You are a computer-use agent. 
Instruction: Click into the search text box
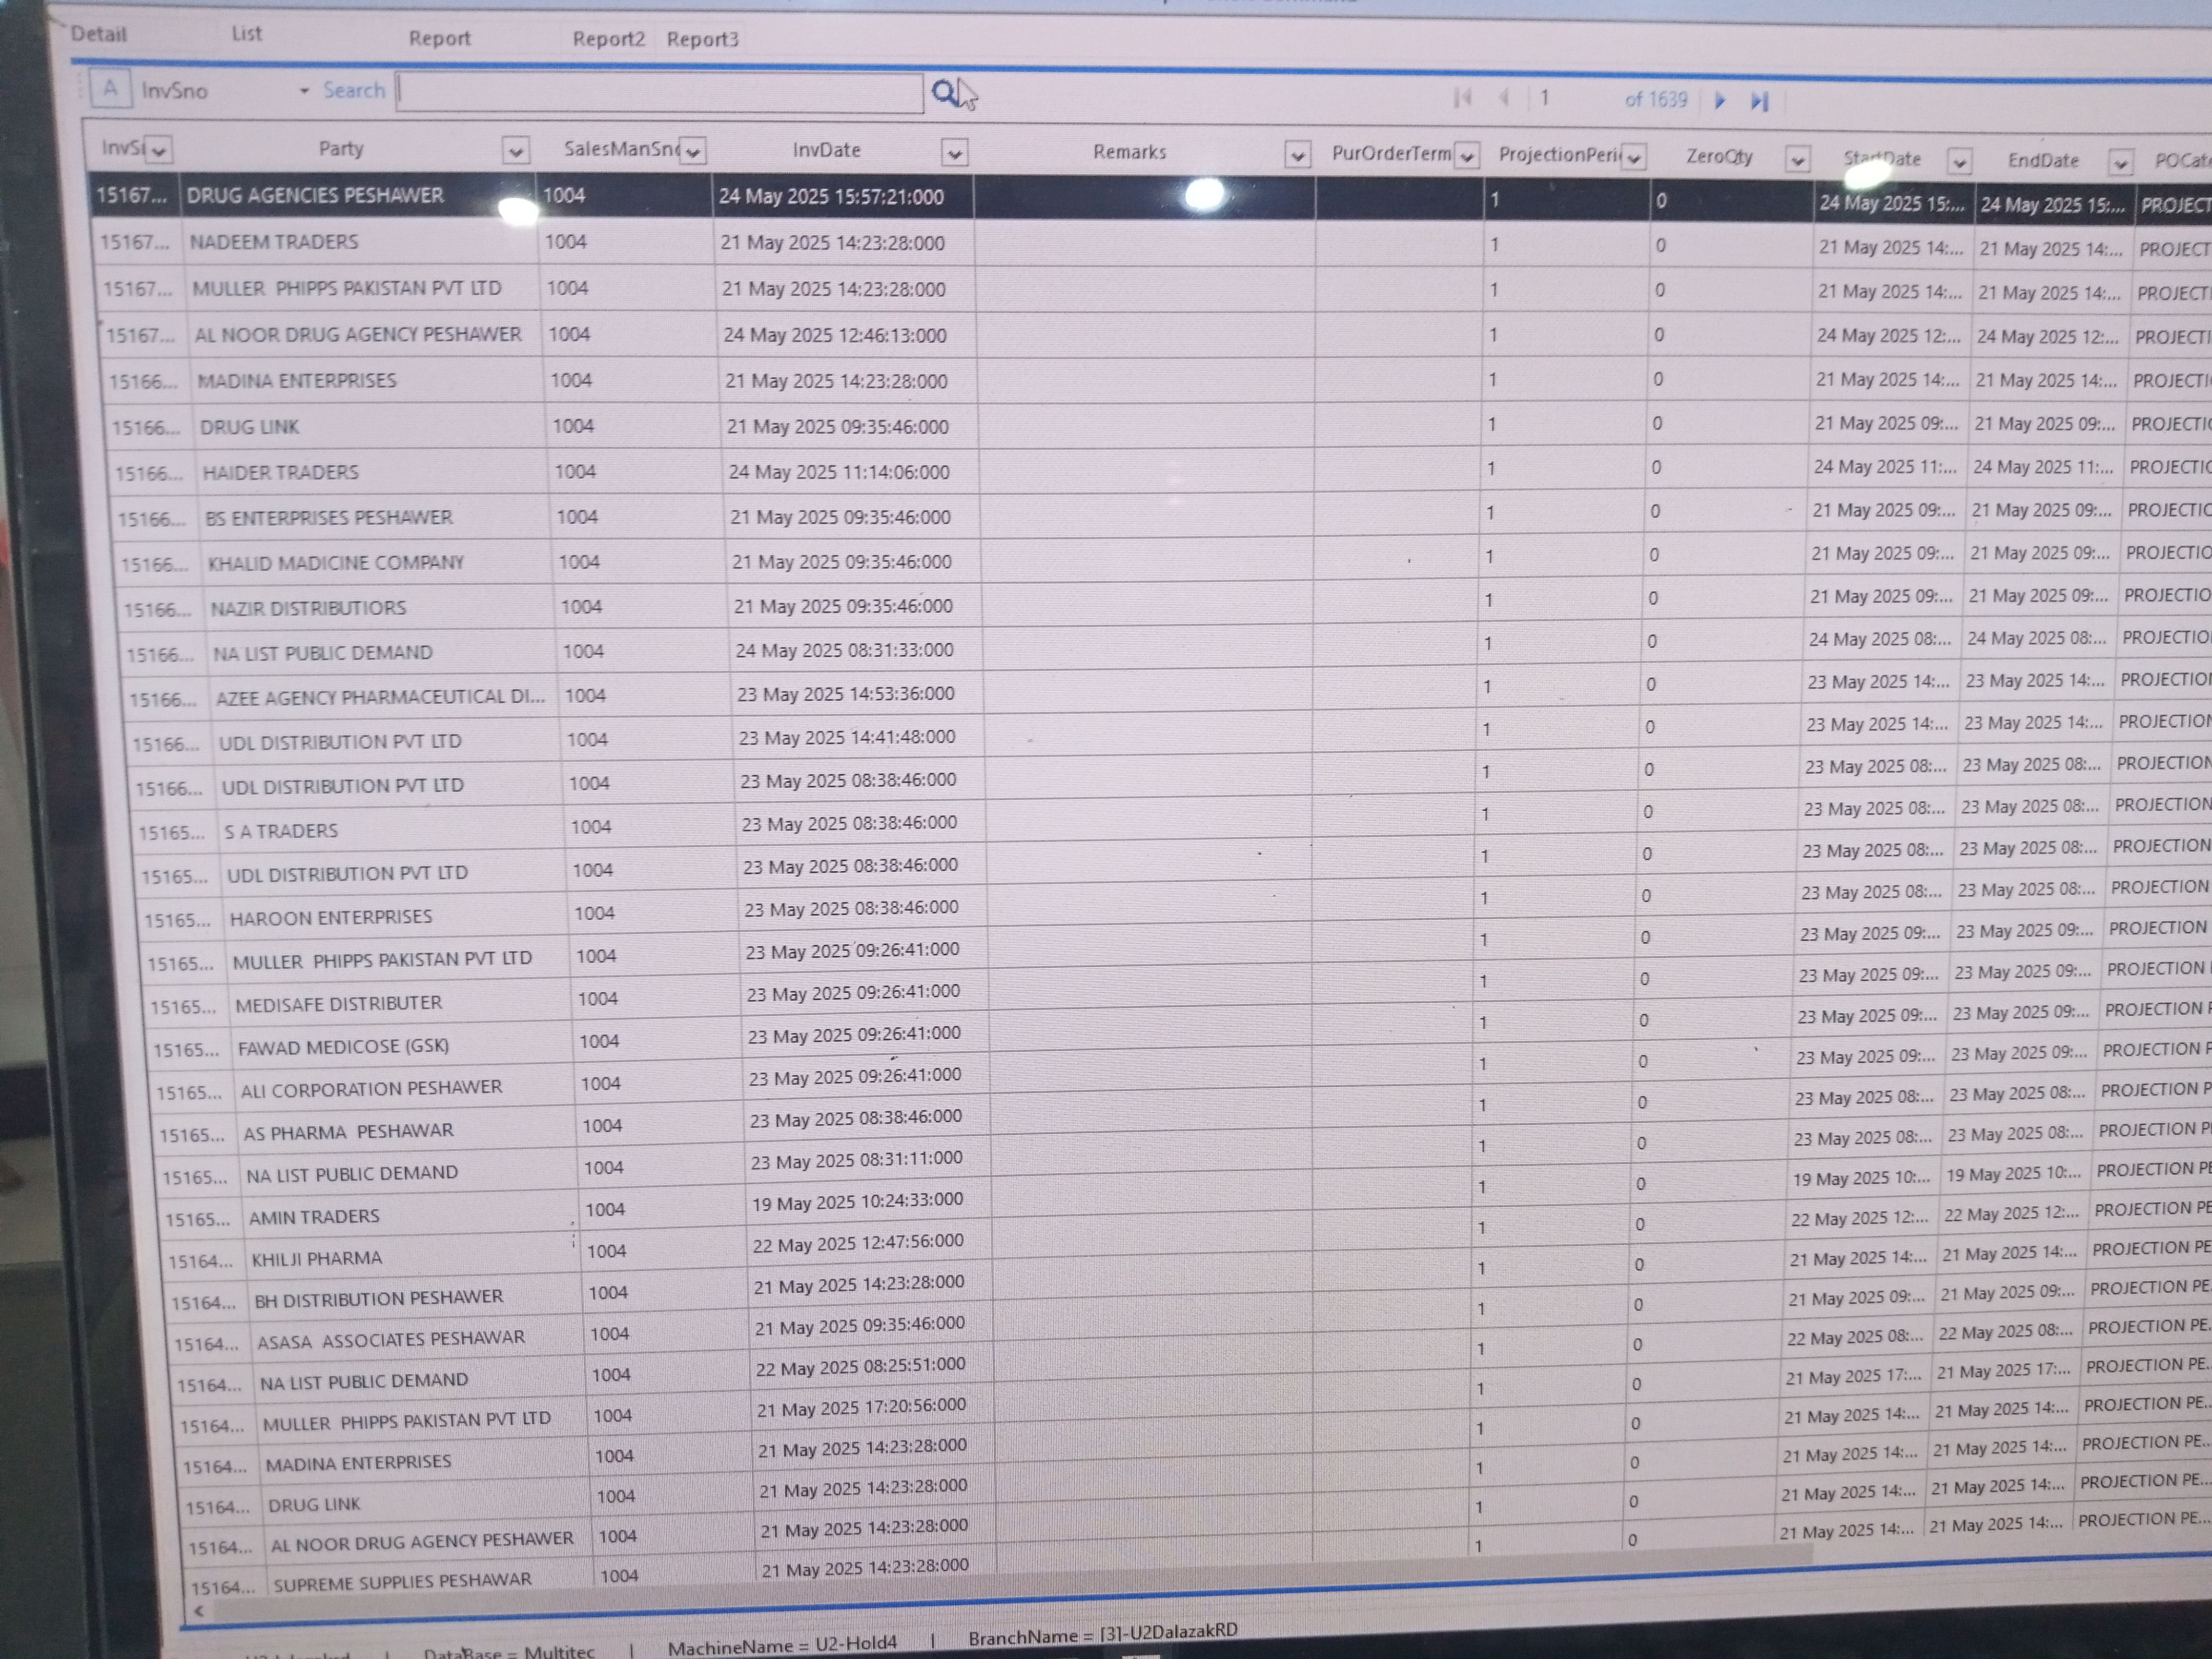pos(660,92)
